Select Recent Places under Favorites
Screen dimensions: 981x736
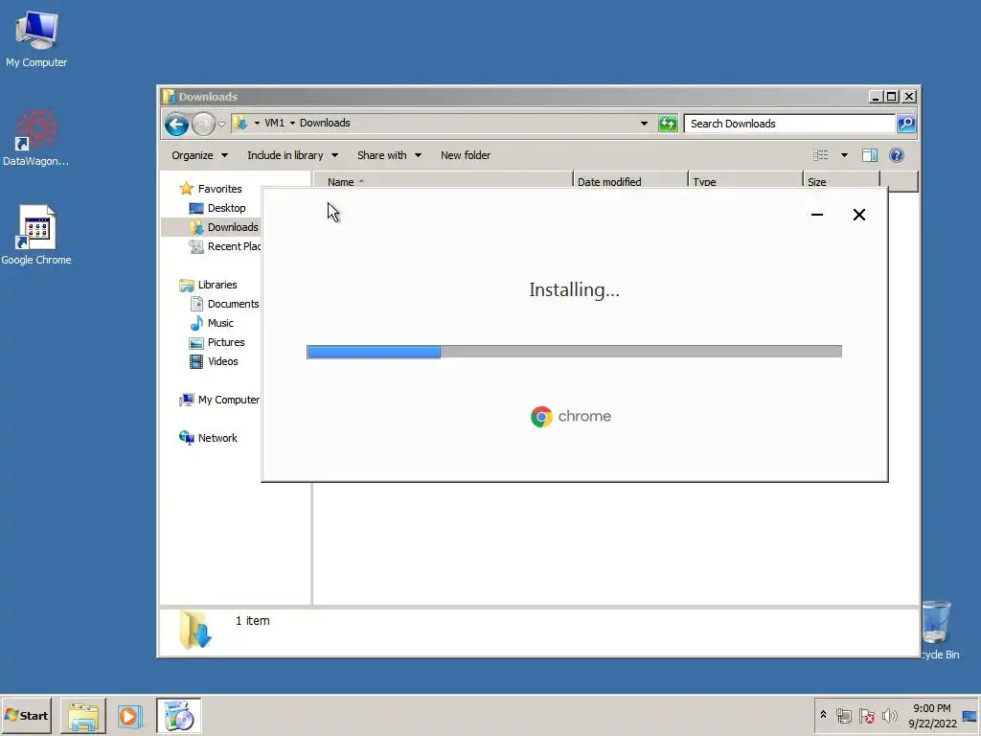point(224,246)
